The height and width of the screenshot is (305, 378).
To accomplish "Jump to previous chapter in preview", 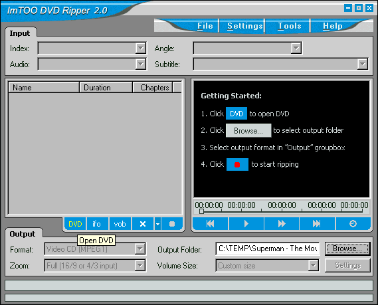I will (x=210, y=224).
